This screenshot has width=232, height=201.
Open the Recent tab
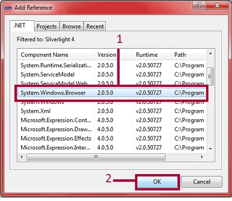[x=95, y=26]
